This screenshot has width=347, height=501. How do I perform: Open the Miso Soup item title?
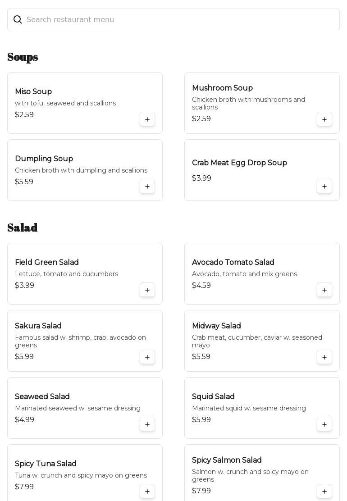point(33,92)
